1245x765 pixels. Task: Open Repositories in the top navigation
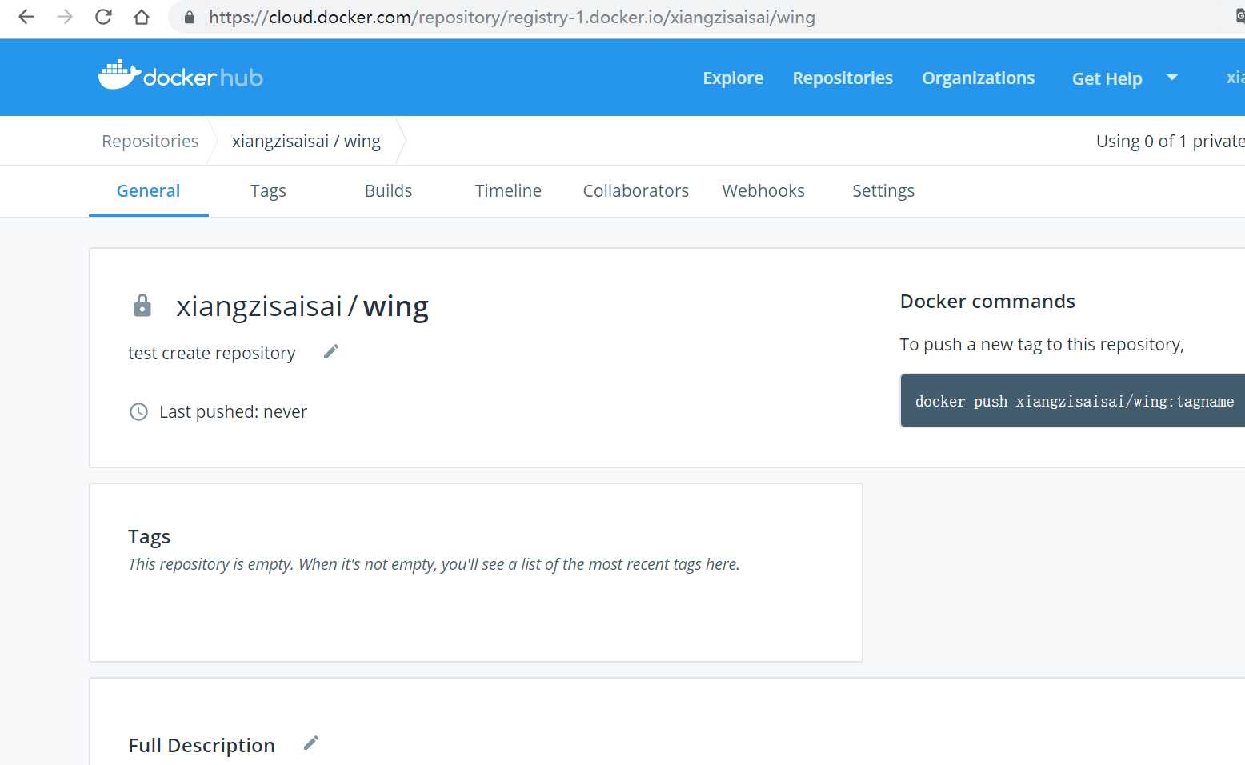pyautogui.click(x=843, y=78)
